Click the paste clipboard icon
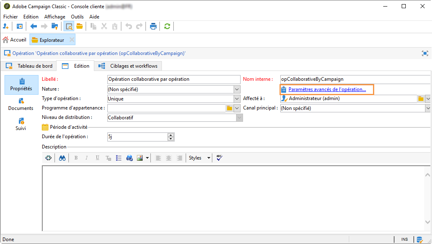The image size is (432, 244). 115,27
